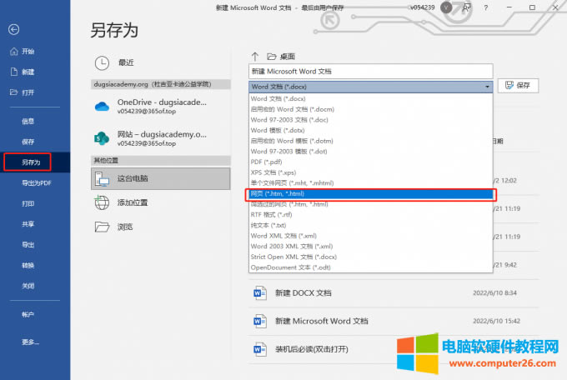Open the 打印 page
The height and width of the screenshot is (380, 567).
[28, 203]
